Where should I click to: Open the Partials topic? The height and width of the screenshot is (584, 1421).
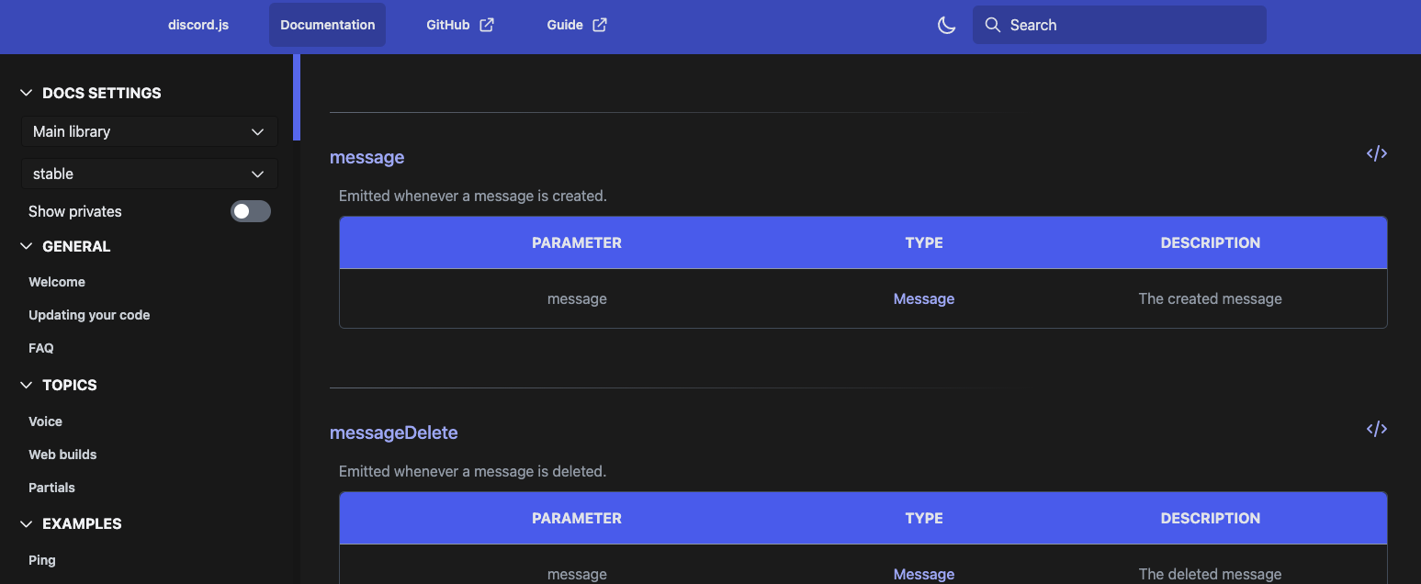(x=51, y=488)
